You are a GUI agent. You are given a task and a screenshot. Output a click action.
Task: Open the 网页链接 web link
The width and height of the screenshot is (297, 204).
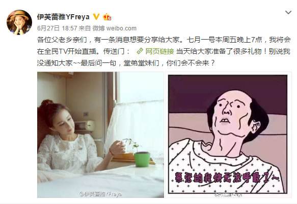159,51
